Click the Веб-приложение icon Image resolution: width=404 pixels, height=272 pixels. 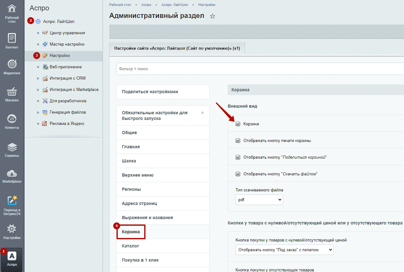pos(45,67)
